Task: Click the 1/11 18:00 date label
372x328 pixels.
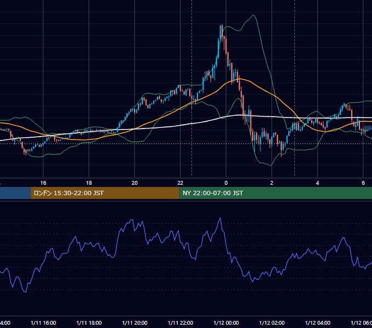Action: click(x=89, y=323)
